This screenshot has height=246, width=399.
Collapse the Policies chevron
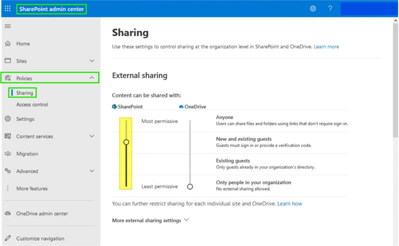click(x=92, y=78)
